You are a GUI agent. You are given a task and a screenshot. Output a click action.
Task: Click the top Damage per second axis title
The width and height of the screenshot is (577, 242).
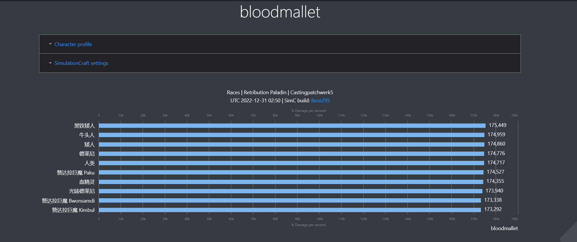308,111
